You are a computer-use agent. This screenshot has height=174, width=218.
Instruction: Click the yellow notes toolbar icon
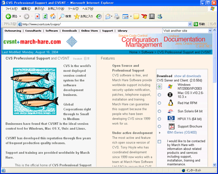136,16
